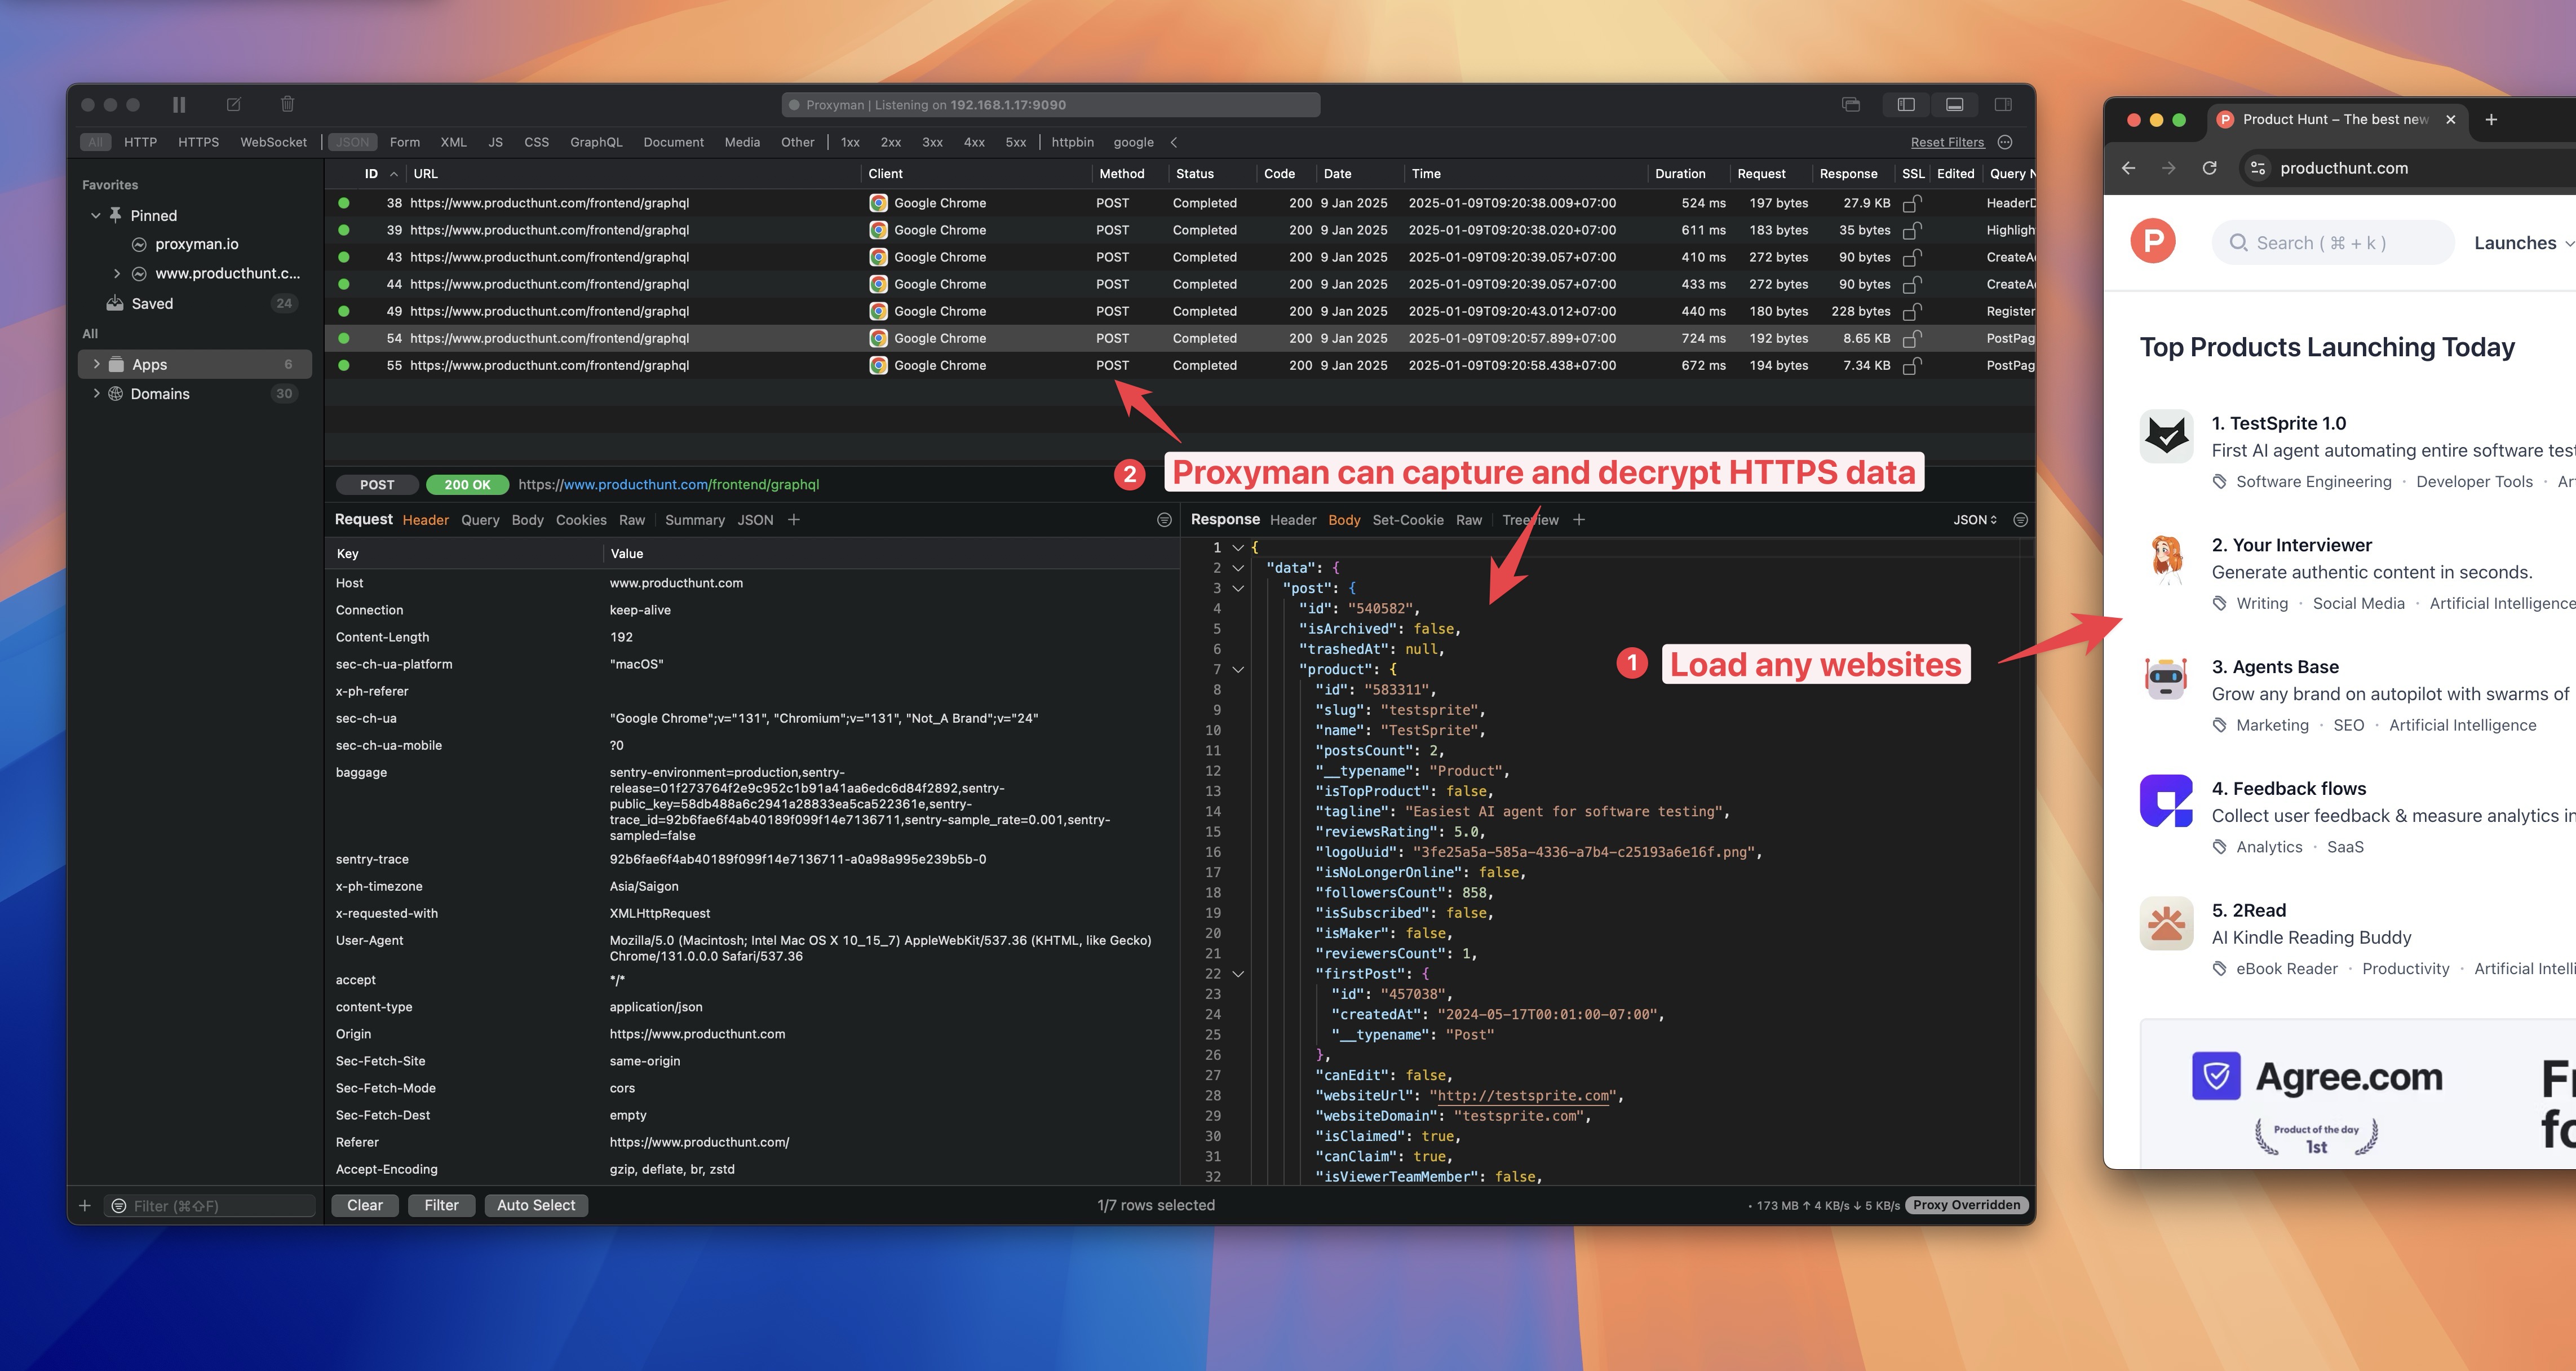Screen dimensions: 2576x1371
Task: Click the Auto Select button
Action: (x=536, y=1206)
